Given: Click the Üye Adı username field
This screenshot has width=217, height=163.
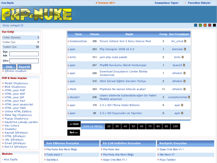Looking at the screenshot, I should pos(24,54).
